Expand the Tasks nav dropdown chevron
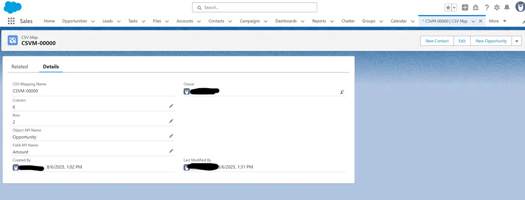This screenshot has height=200, width=525. (x=143, y=21)
